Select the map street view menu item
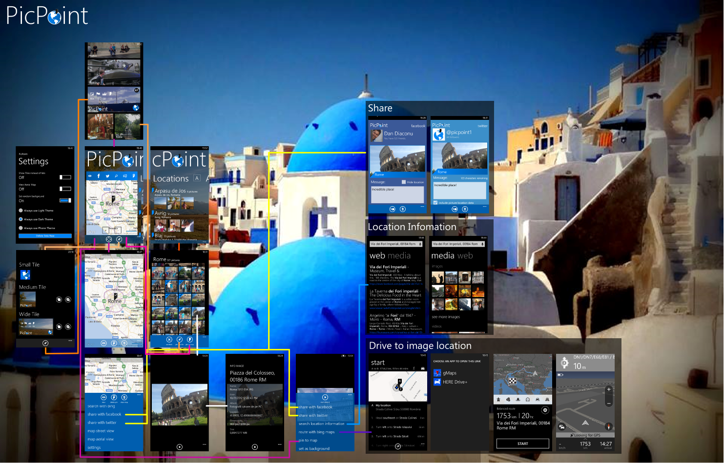The image size is (724, 463). click(x=101, y=431)
